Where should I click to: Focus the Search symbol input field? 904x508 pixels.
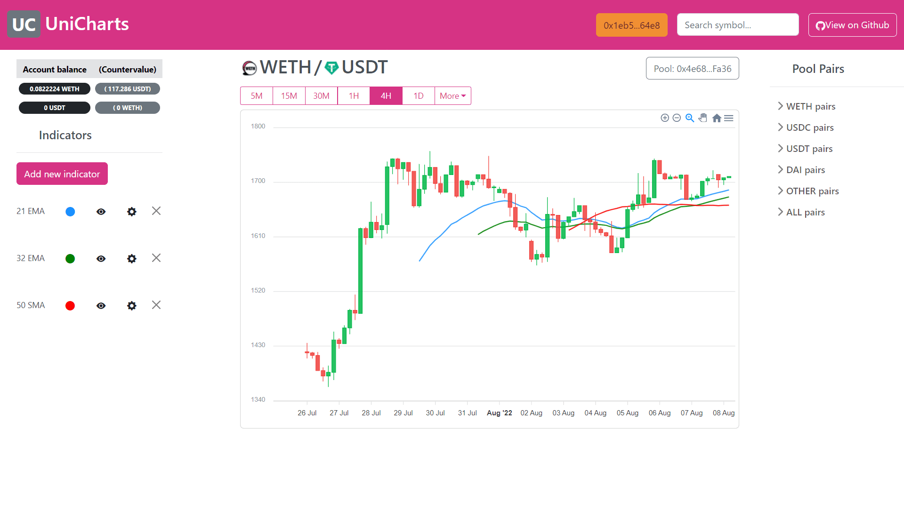(737, 25)
